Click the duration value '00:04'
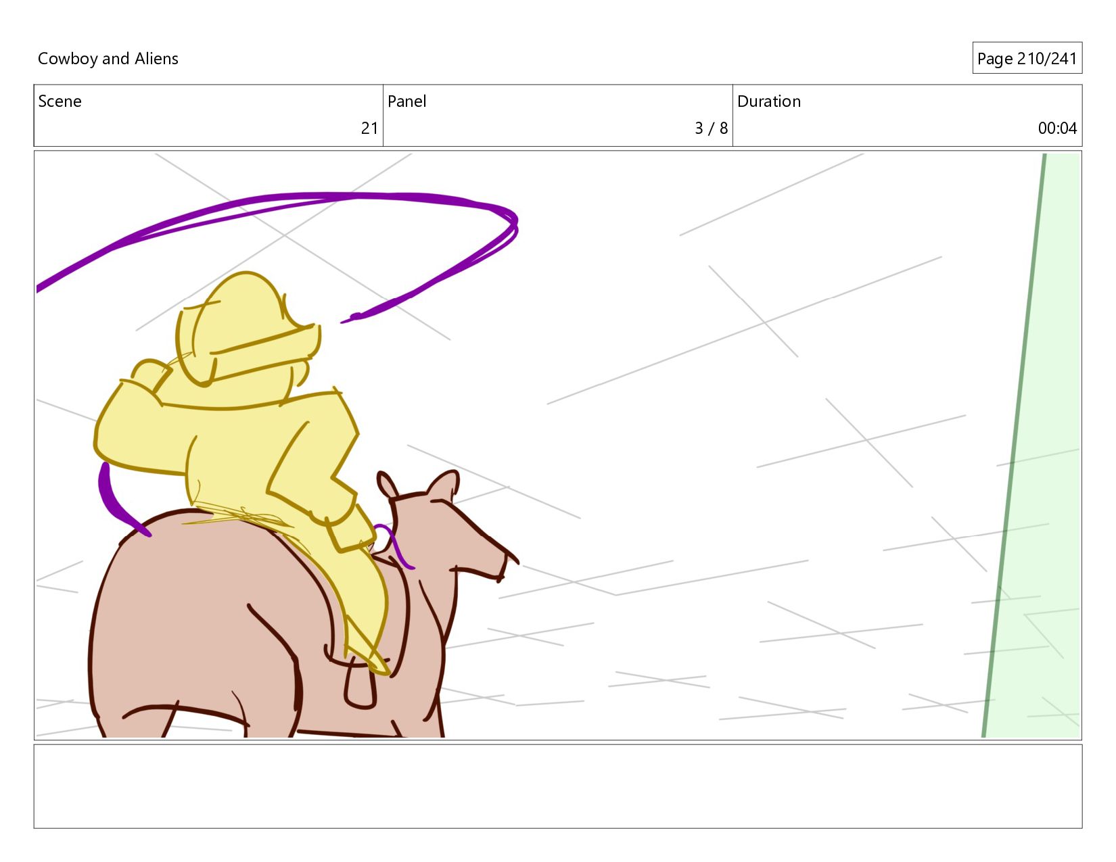 1057,128
